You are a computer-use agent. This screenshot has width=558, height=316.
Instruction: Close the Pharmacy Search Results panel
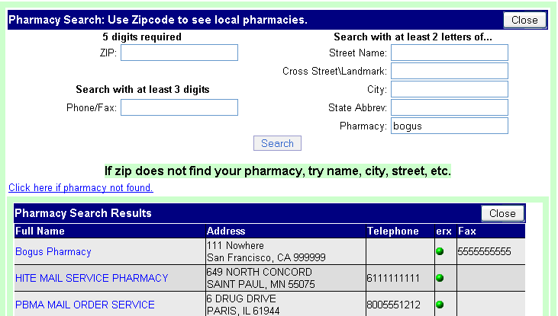502,213
